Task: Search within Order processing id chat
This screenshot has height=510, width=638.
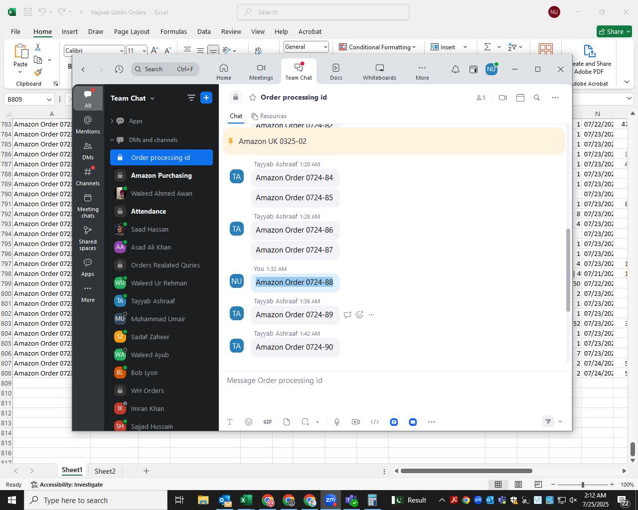Action: pyautogui.click(x=537, y=98)
